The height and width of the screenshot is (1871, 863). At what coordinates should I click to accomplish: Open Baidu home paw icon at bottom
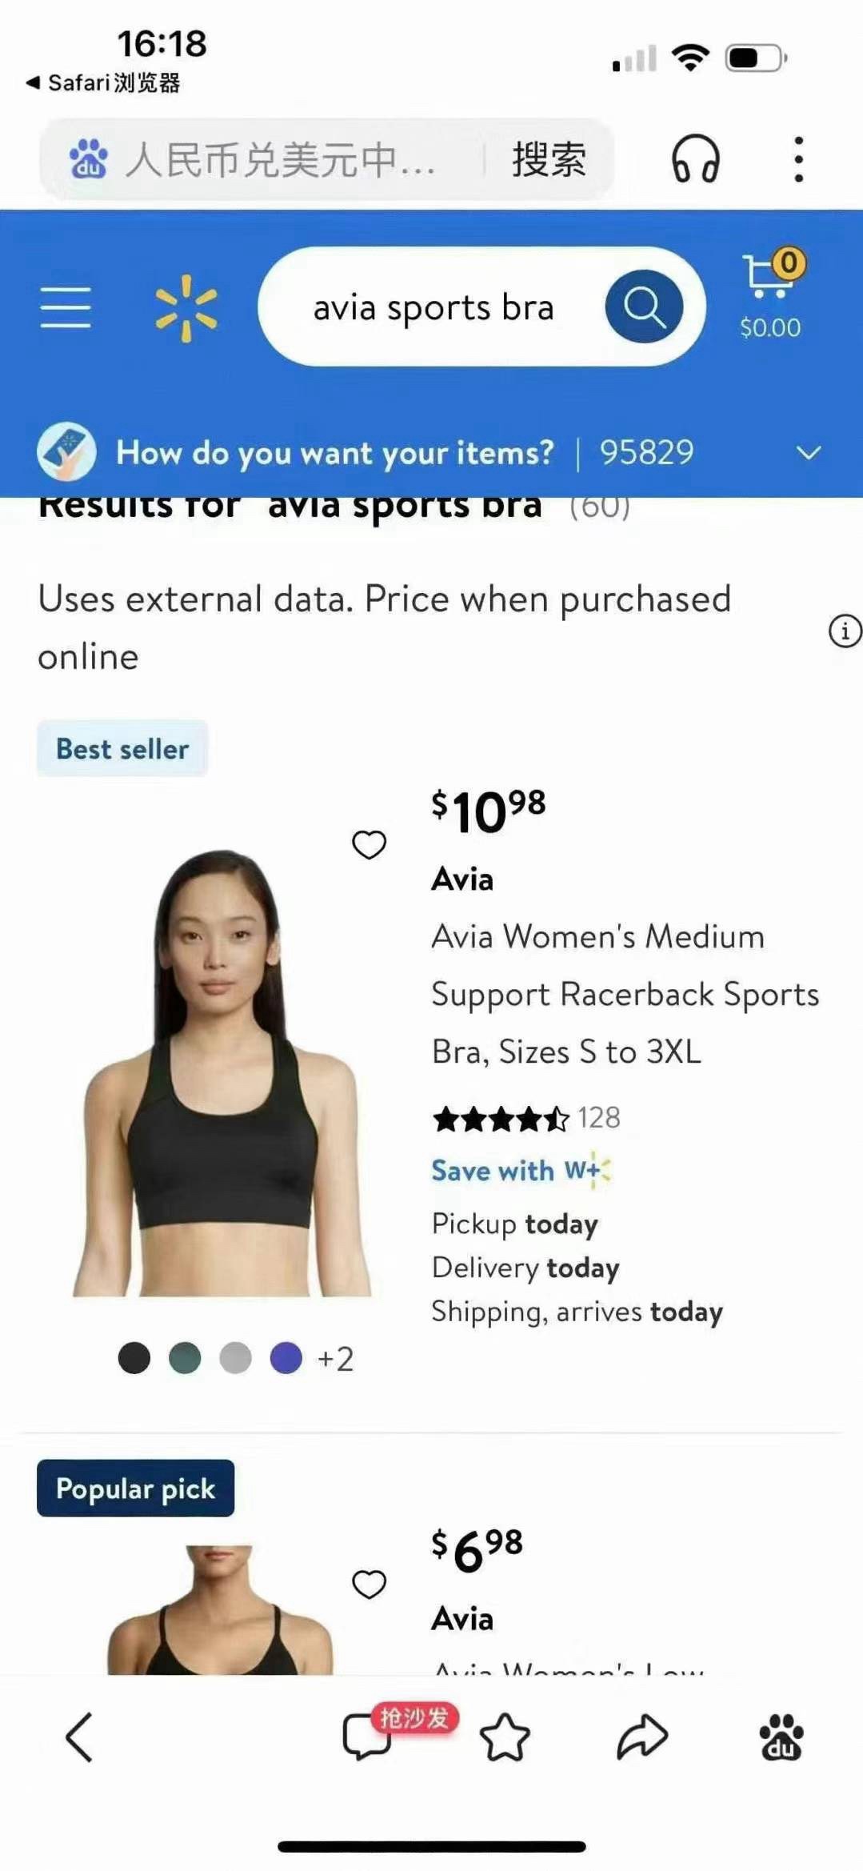pos(781,1737)
